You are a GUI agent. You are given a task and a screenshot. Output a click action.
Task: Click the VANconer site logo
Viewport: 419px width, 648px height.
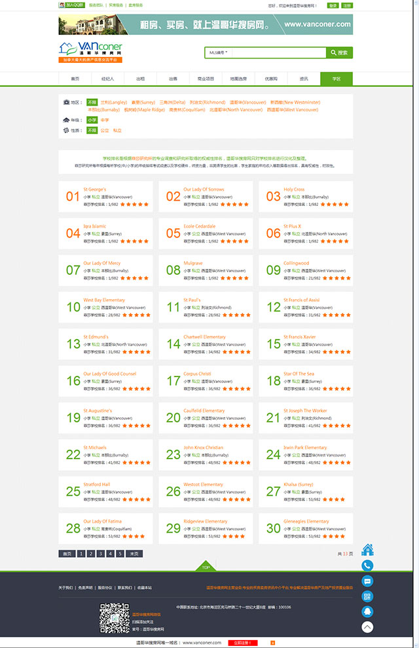[x=90, y=49]
